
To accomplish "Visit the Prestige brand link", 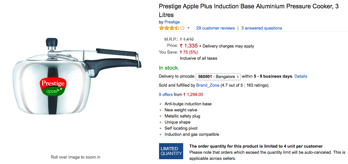I will pos(172,22).
